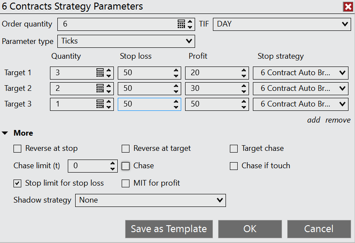Click the add target link
The width and height of the screenshot is (355, 243).
click(313, 120)
